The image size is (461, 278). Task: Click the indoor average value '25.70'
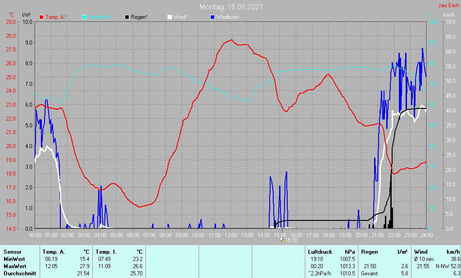pyautogui.click(x=136, y=274)
